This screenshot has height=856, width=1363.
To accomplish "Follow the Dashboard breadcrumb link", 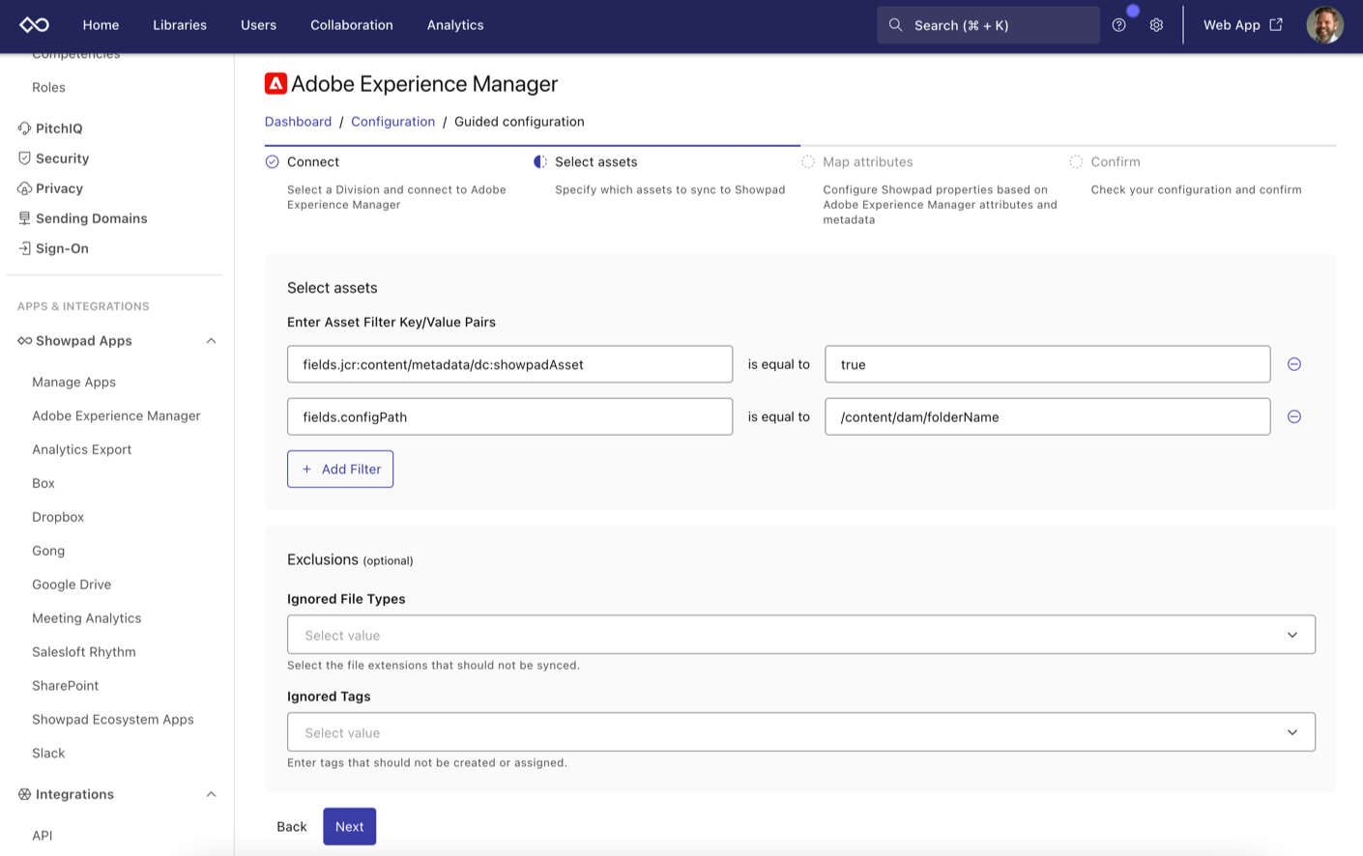I will pyautogui.click(x=298, y=122).
